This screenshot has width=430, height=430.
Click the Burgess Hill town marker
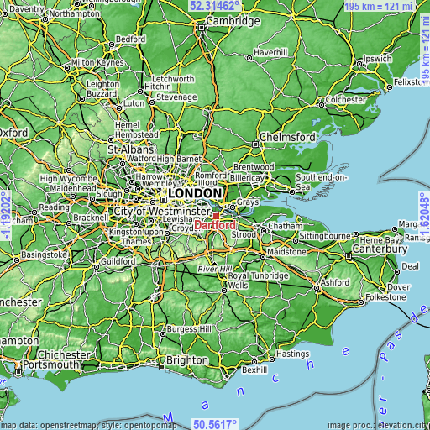click(x=163, y=334)
